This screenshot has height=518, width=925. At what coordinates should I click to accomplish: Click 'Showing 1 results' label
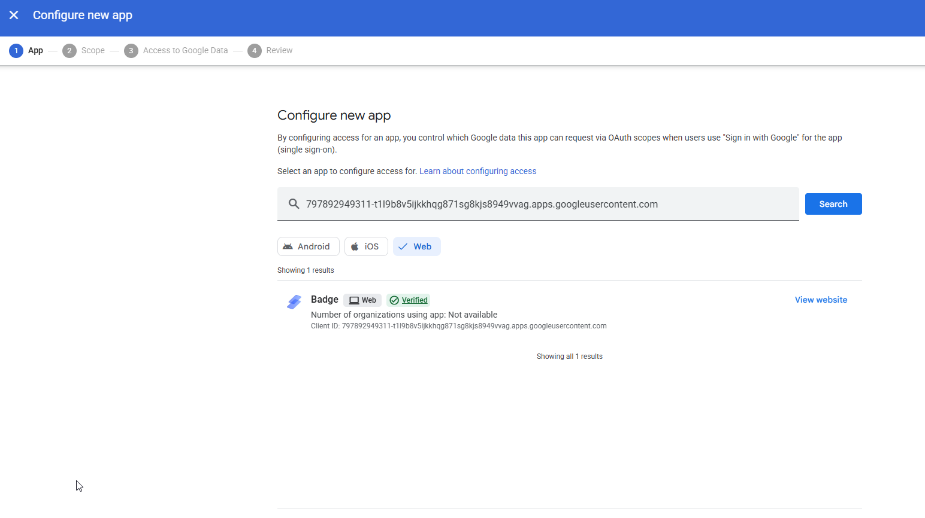click(306, 270)
